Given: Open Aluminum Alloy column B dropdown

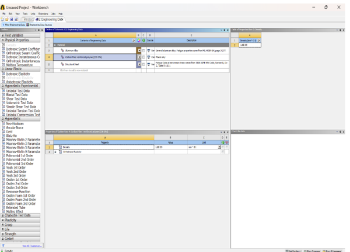Looking at the screenshot, I should (x=139, y=51).
